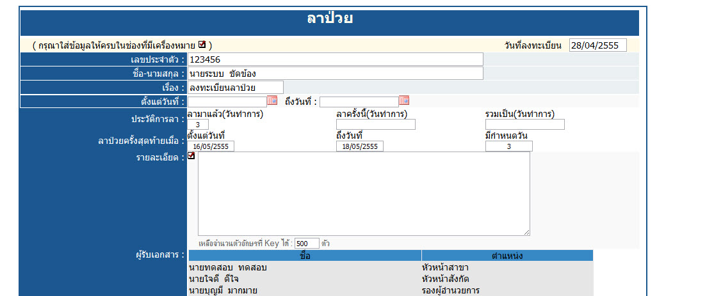Click last leave start date 16/05/2555
The height and width of the screenshot is (296, 714).
[x=211, y=146]
